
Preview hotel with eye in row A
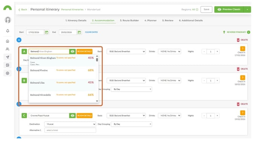(73, 52)
